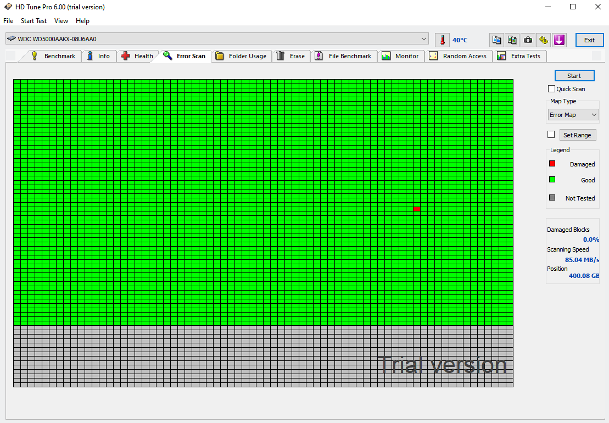Open the Error Map type dropdown

[x=573, y=115]
